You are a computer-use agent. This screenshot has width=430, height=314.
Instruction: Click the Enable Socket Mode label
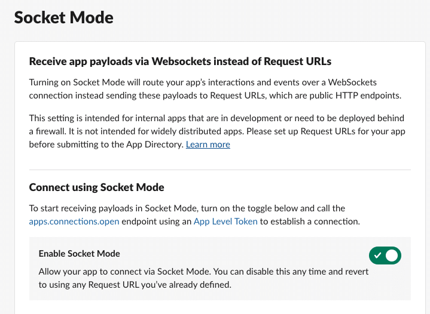[80, 254]
